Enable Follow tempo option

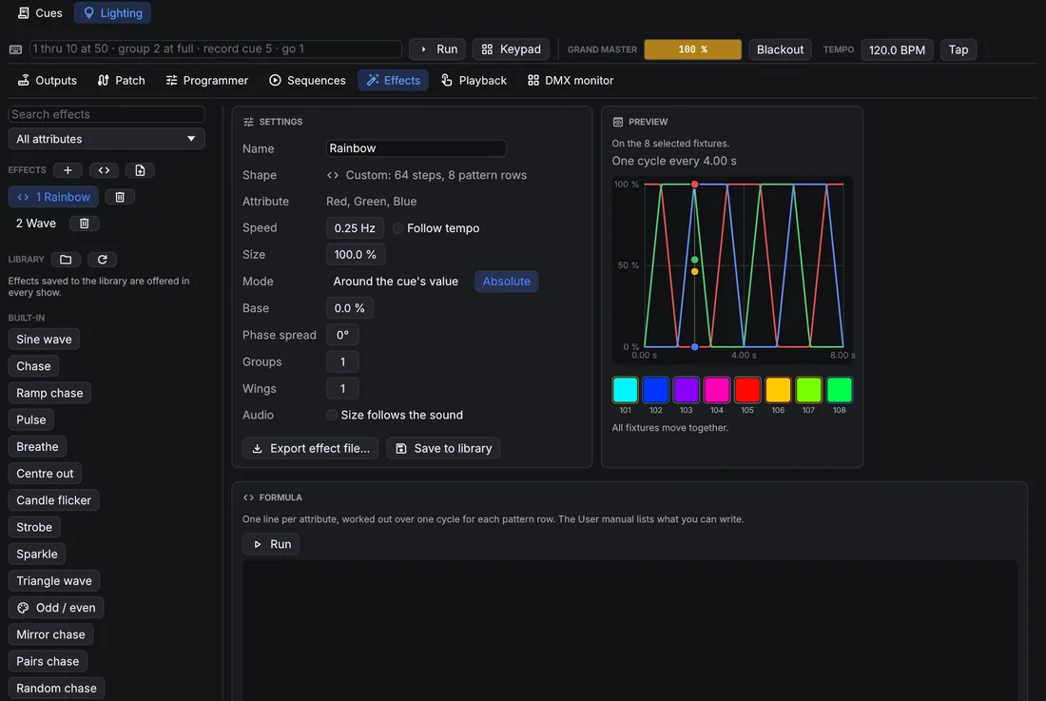pyautogui.click(x=436, y=228)
